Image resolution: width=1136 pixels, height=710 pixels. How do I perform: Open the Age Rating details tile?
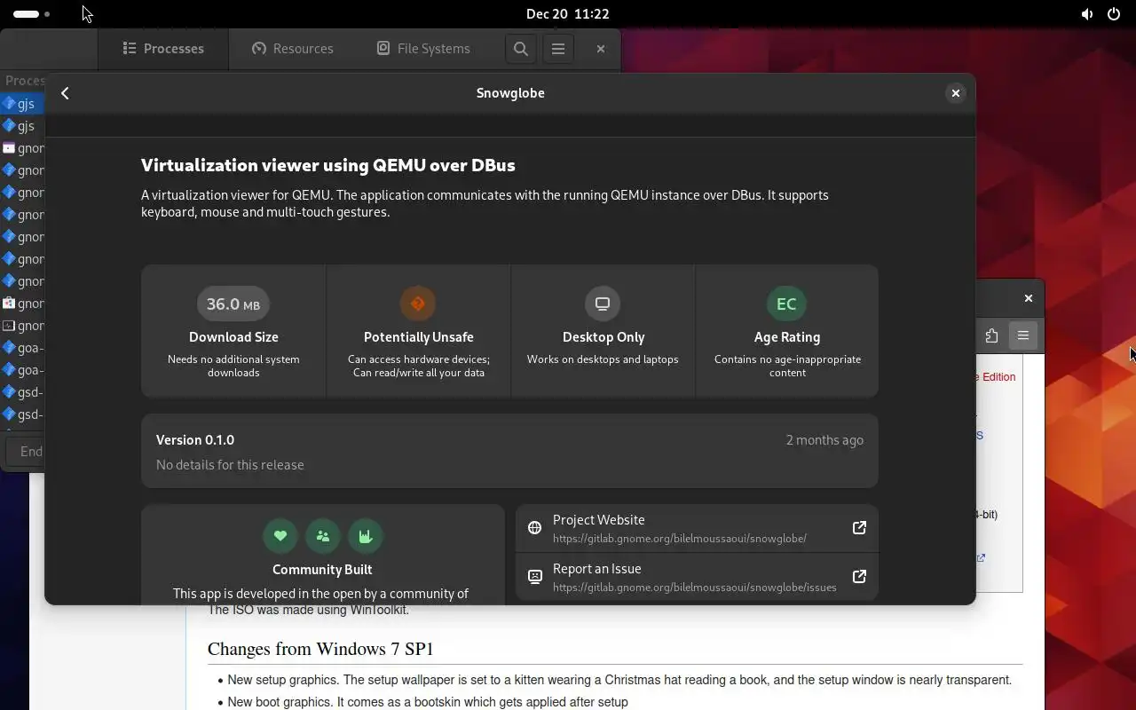tap(787, 330)
